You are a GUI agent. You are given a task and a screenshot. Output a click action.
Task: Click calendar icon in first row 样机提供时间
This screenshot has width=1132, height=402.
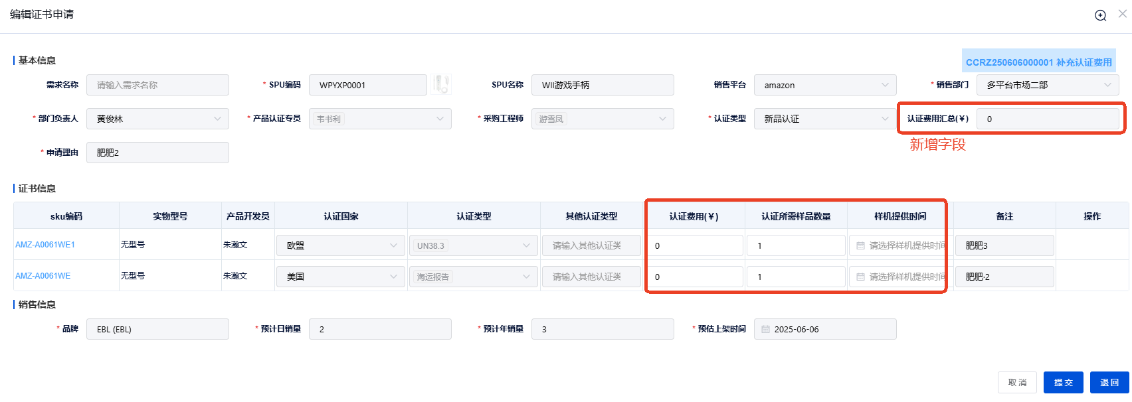click(860, 245)
